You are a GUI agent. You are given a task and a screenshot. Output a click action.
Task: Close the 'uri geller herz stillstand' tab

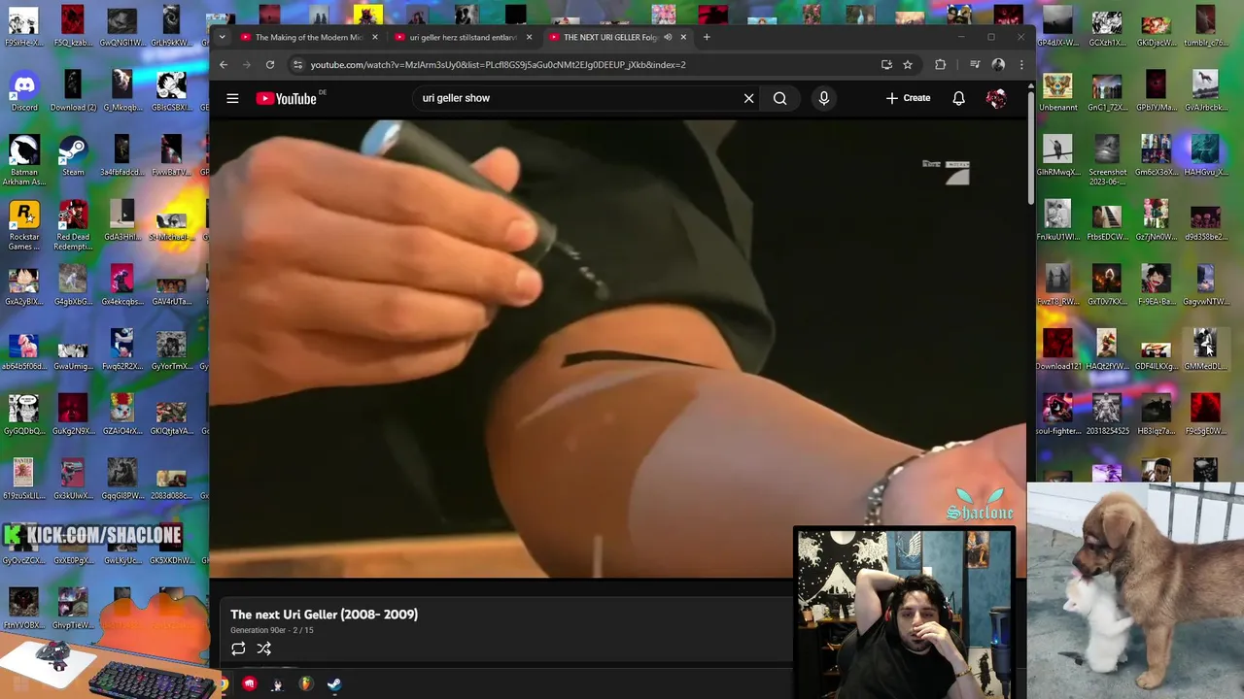point(529,37)
